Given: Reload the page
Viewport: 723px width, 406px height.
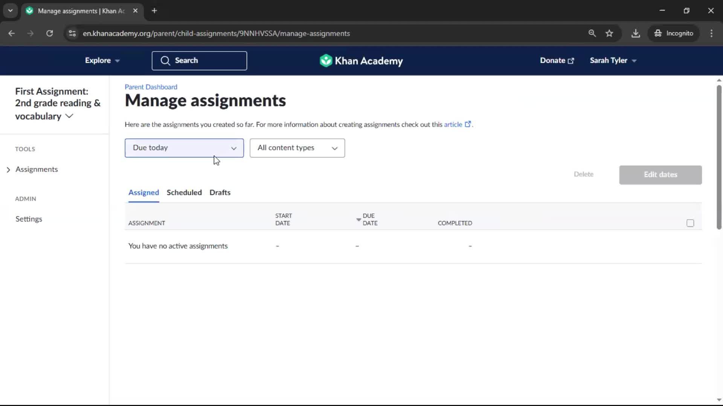Looking at the screenshot, I should [x=49, y=33].
